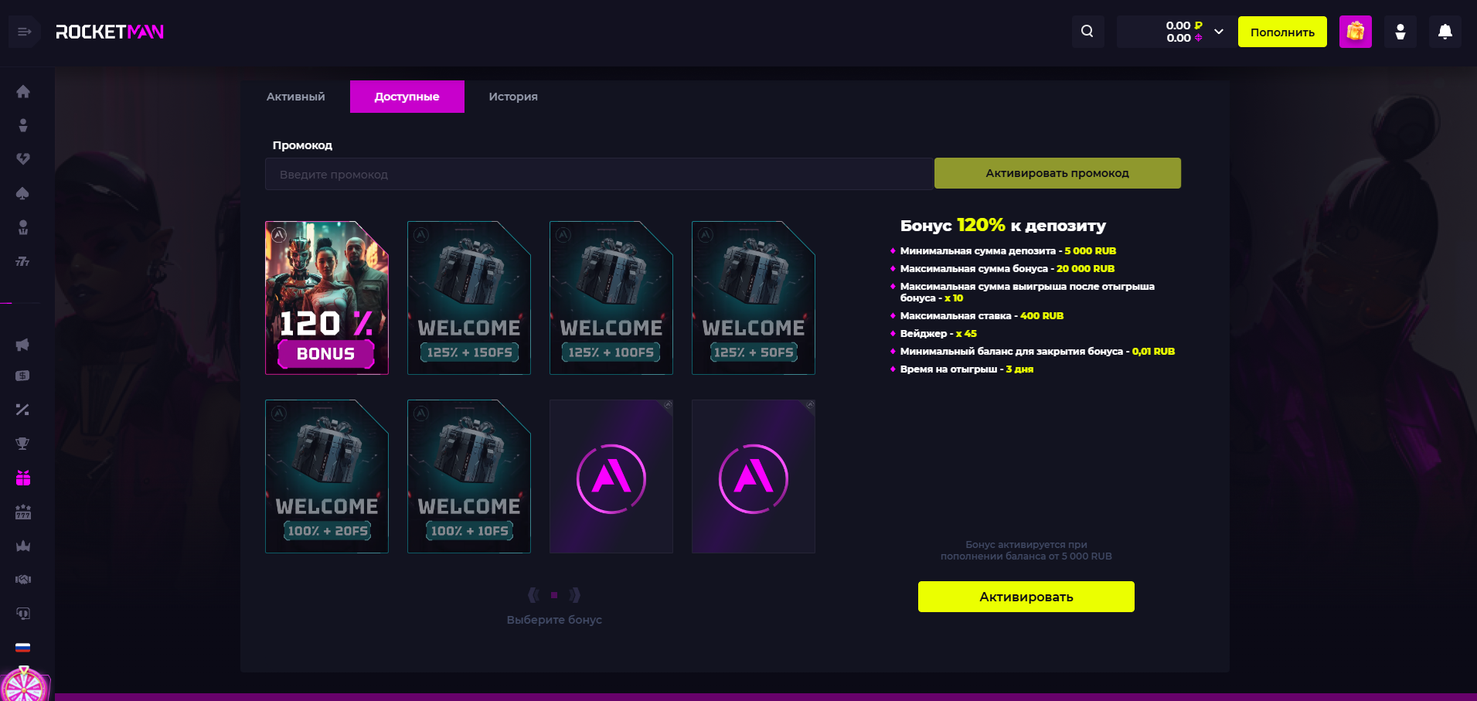Click the 777 slots sidebar icon

(23, 261)
